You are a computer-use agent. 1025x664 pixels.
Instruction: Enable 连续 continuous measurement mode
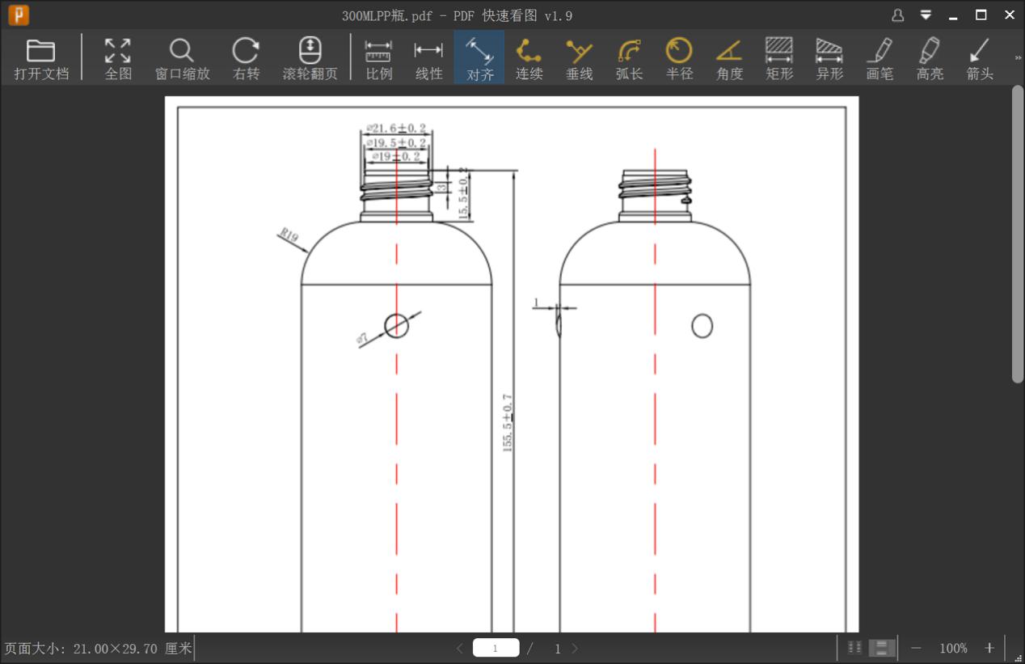tap(529, 57)
